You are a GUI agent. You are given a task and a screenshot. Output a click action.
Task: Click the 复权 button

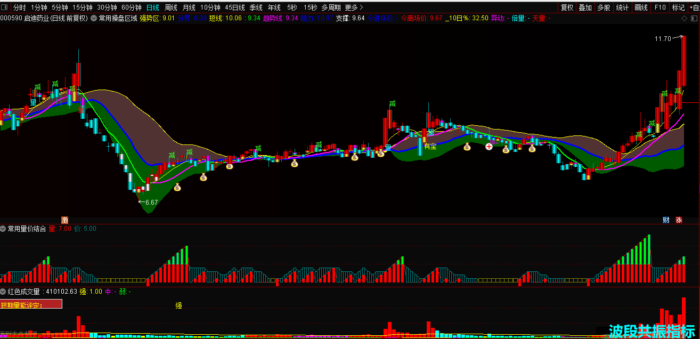point(567,7)
